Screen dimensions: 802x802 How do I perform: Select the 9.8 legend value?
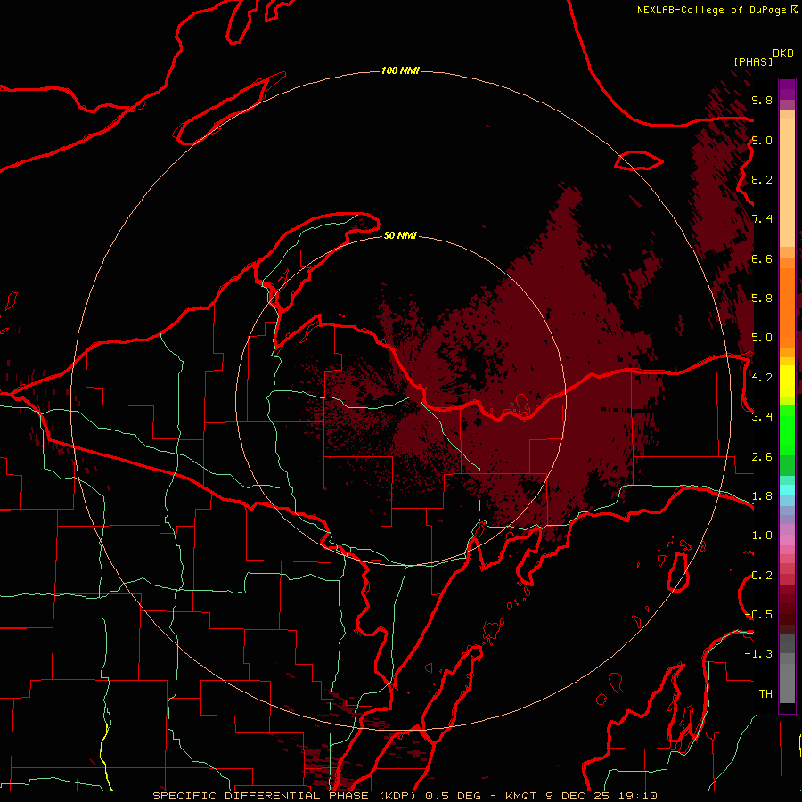pos(762,100)
